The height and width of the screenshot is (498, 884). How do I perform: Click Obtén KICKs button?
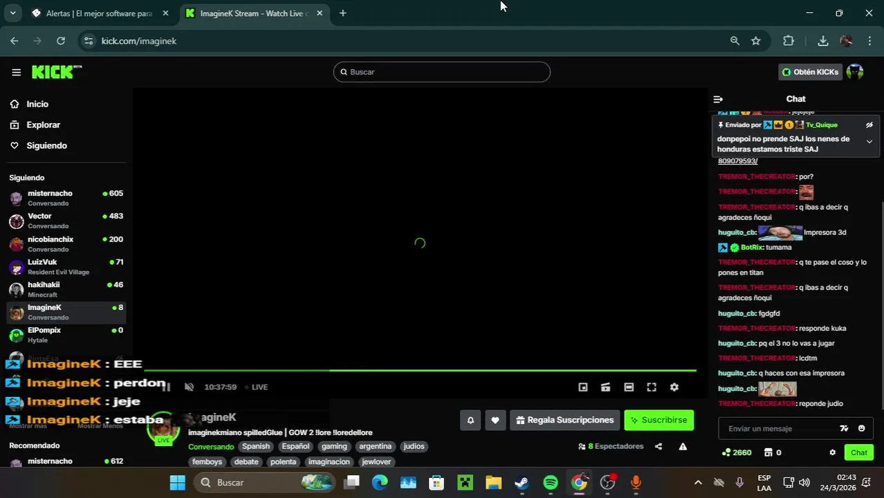point(810,72)
